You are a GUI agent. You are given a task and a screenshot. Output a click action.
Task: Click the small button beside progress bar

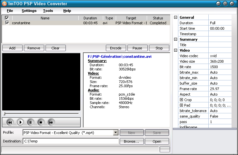[165, 150]
